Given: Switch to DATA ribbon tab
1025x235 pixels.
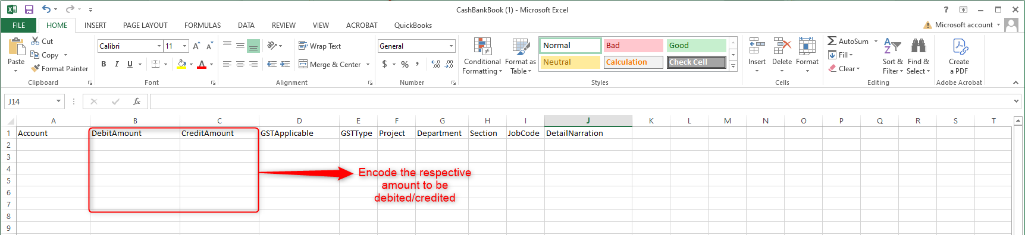Looking at the screenshot, I should tap(246, 26).
